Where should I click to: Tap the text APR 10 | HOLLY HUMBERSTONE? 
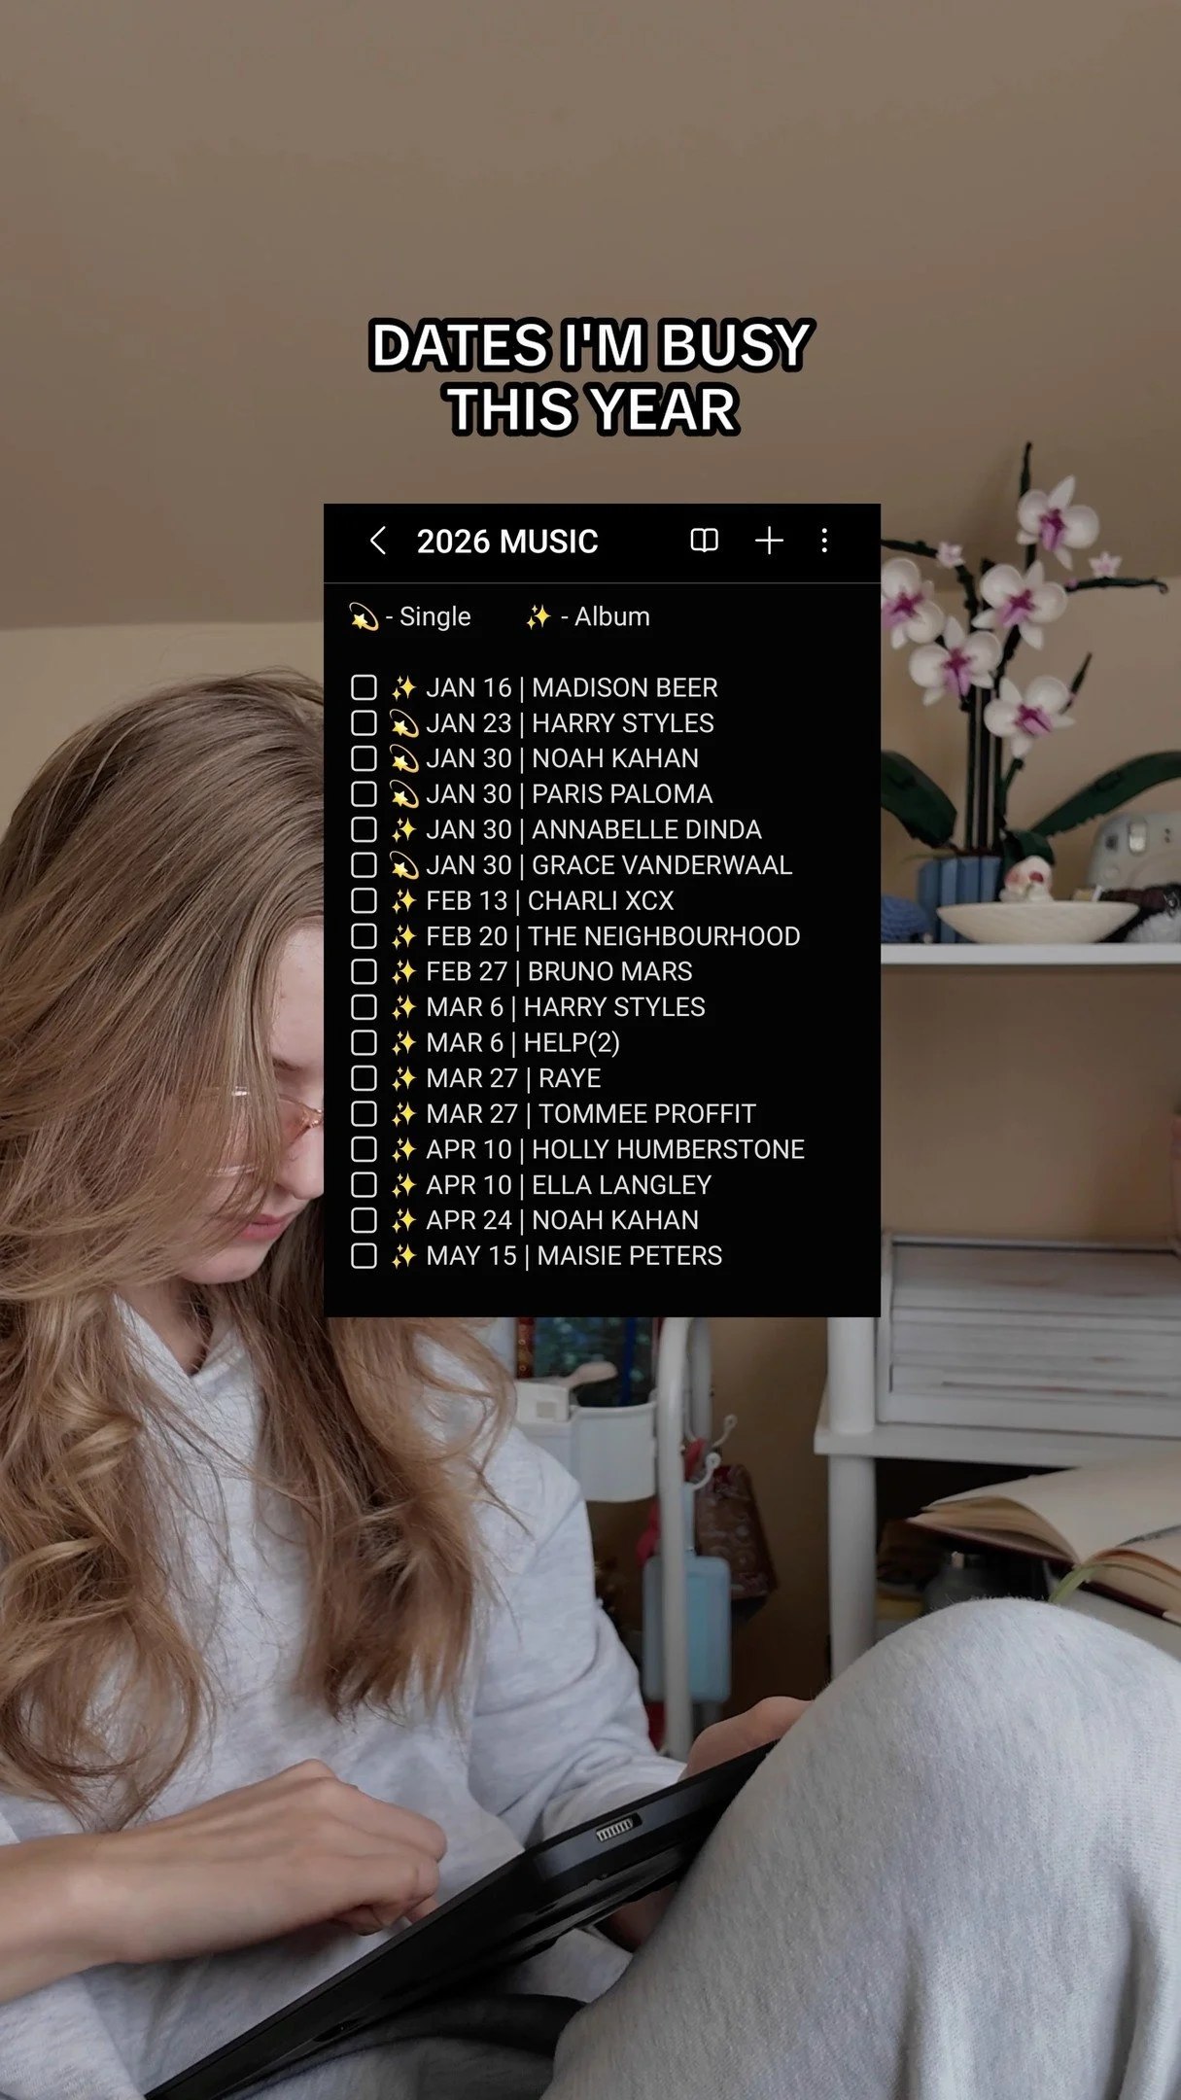click(x=615, y=1149)
